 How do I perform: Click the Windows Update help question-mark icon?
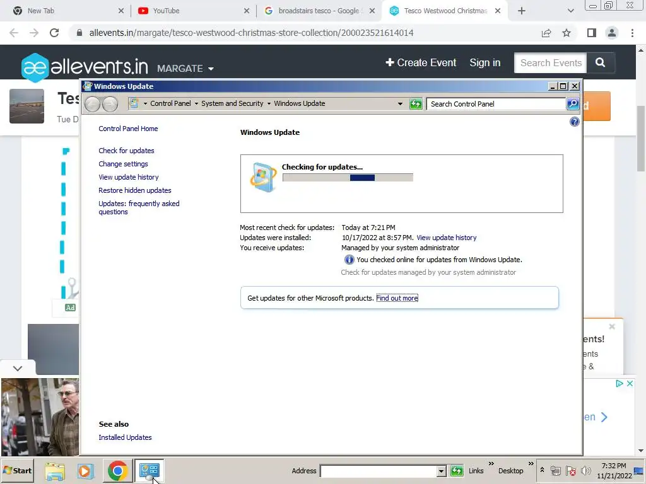click(x=574, y=122)
